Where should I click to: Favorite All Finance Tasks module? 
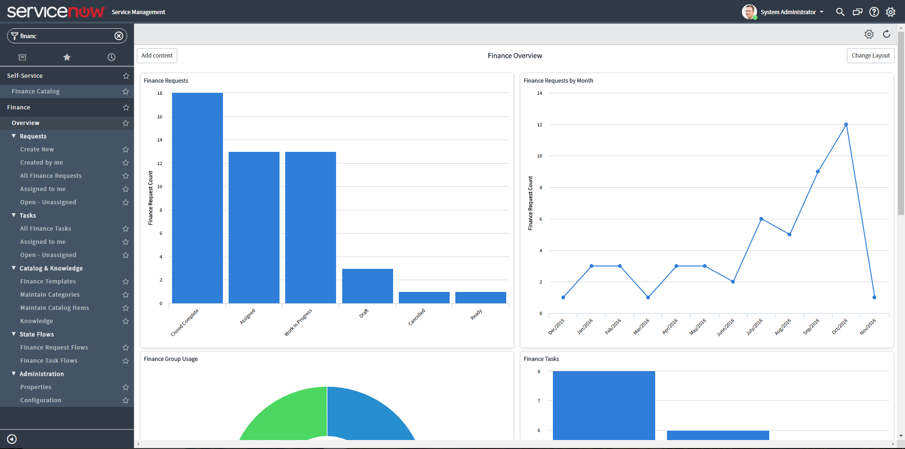pyautogui.click(x=125, y=229)
